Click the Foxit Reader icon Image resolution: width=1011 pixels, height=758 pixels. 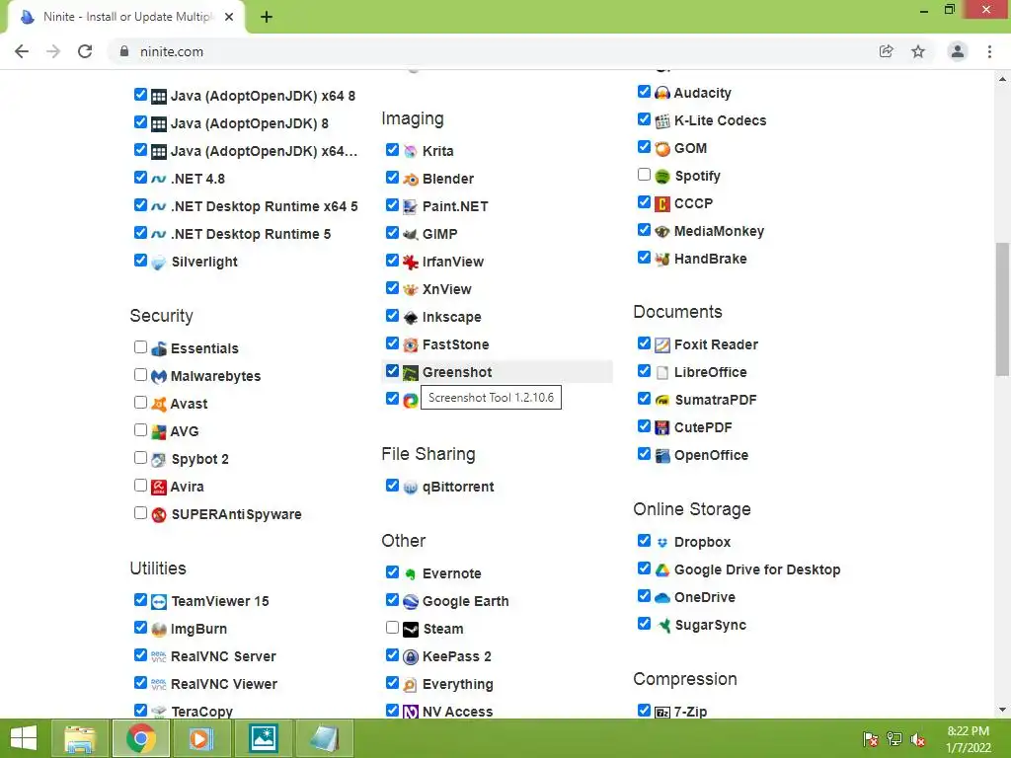pos(662,344)
